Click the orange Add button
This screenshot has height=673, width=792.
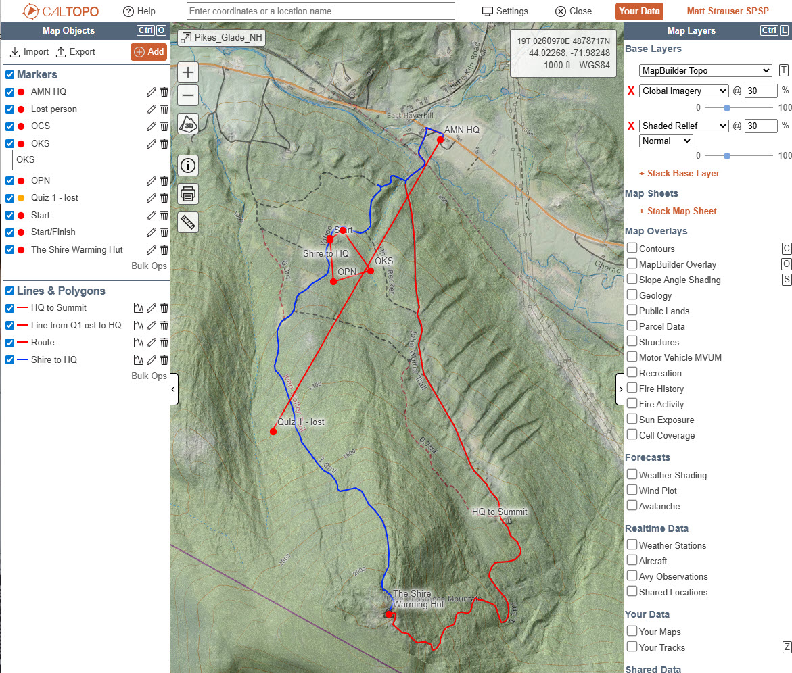148,52
